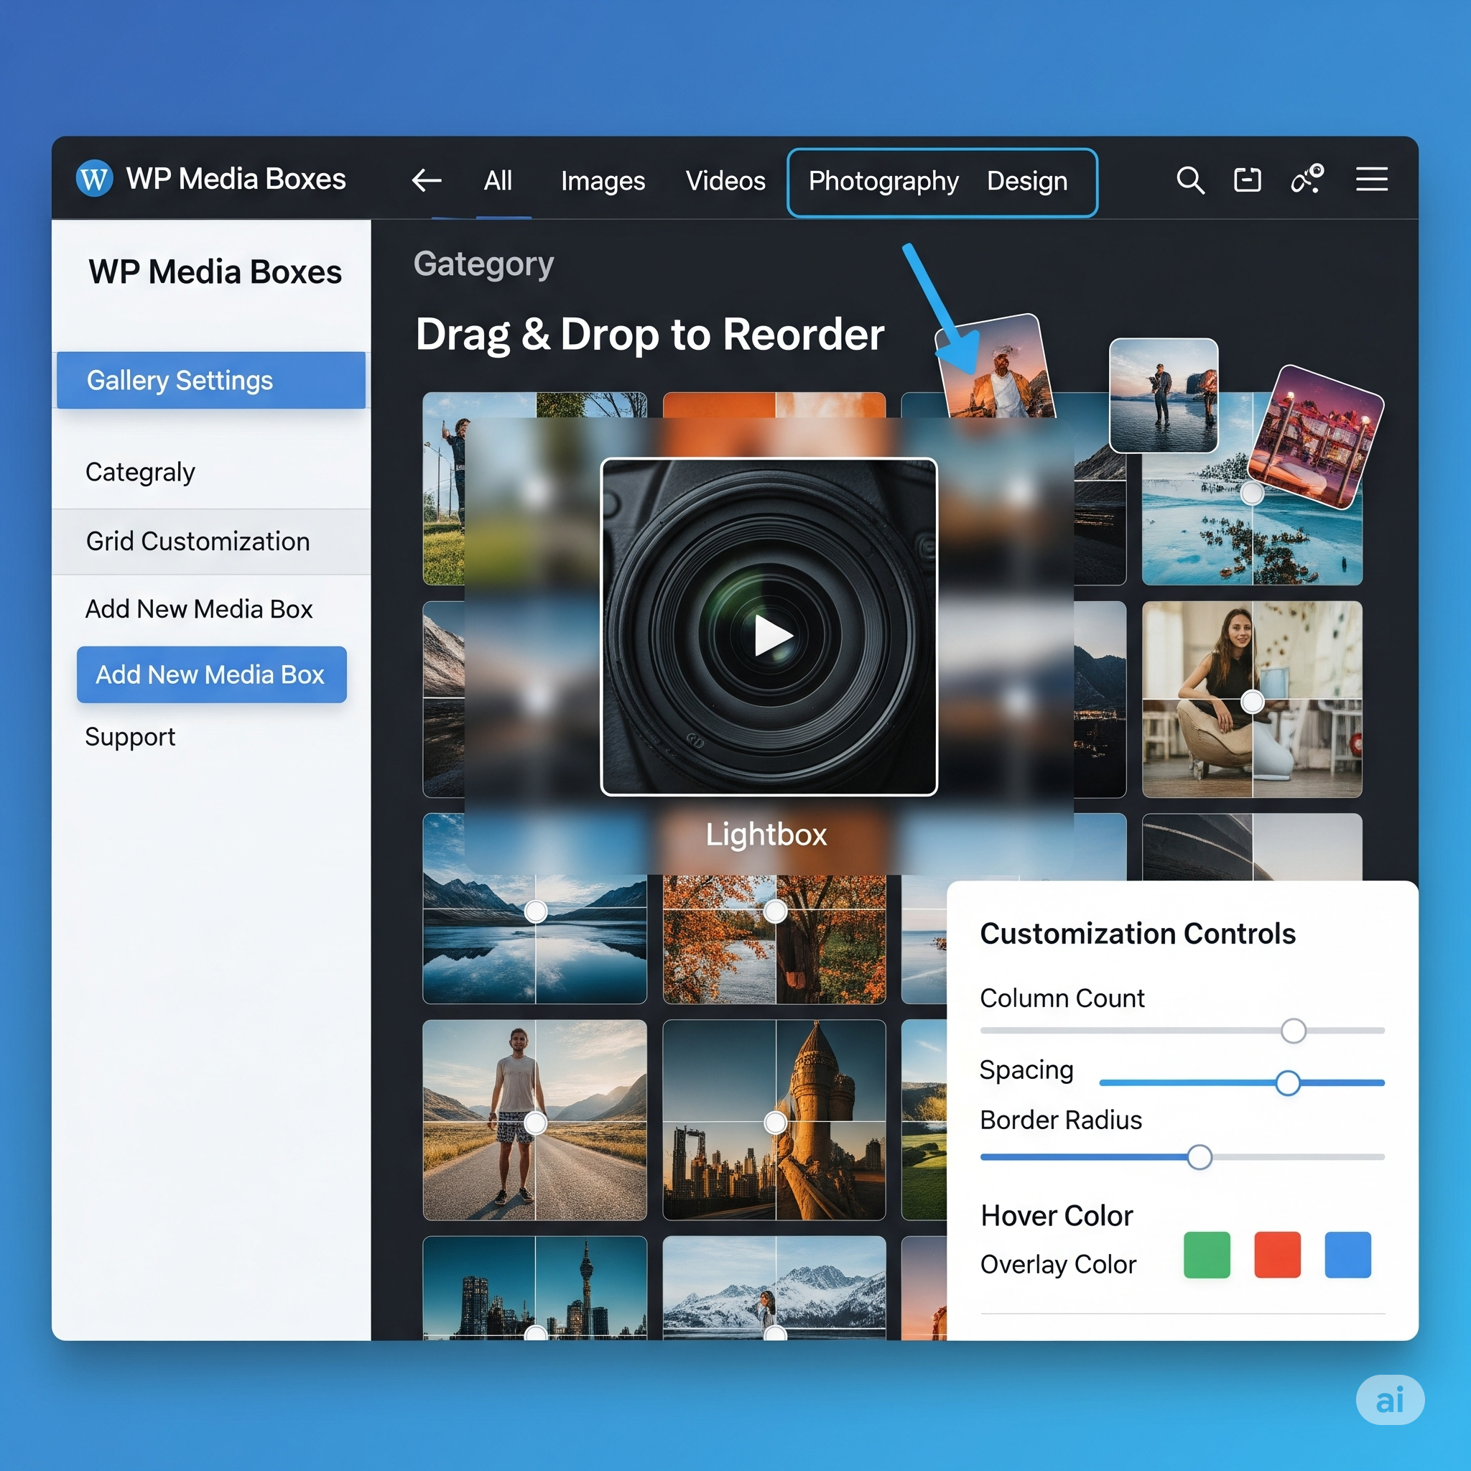Viewport: 1471px width, 1471px height.
Task: Click the 'ai' badge icon
Action: [x=1390, y=1399]
